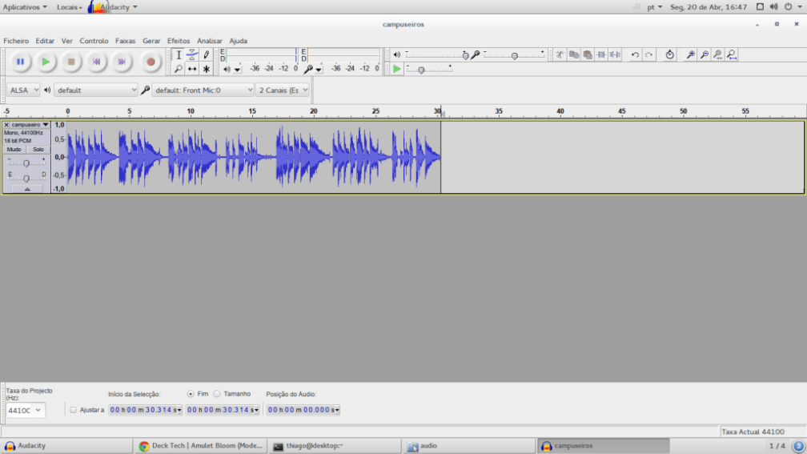This screenshot has height=454, width=807.
Task: Open the Analisar menu
Action: (x=210, y=41)
